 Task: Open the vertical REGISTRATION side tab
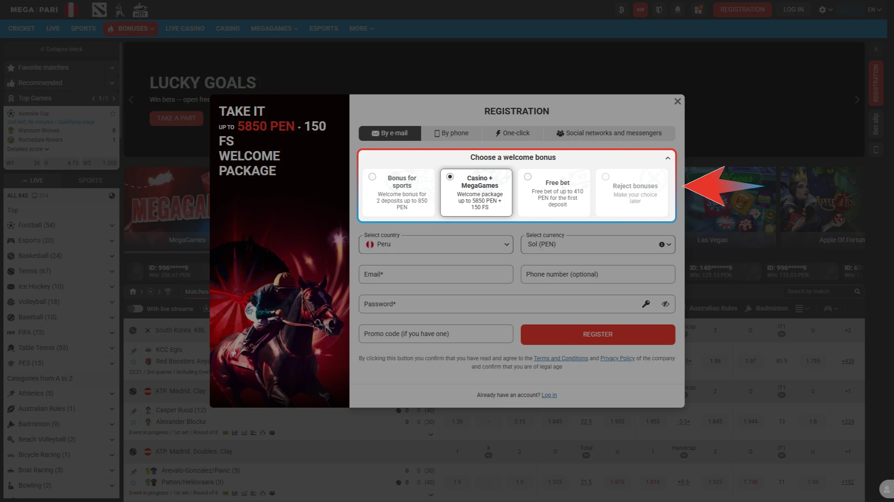876,83
